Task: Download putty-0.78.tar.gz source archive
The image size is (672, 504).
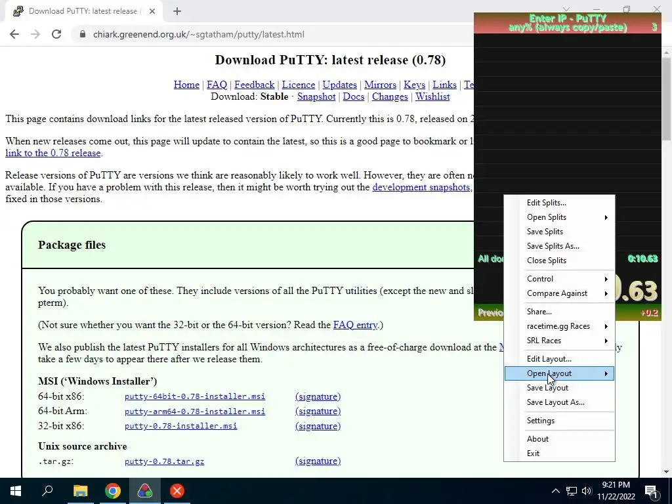Action: (x=165, y=461)
